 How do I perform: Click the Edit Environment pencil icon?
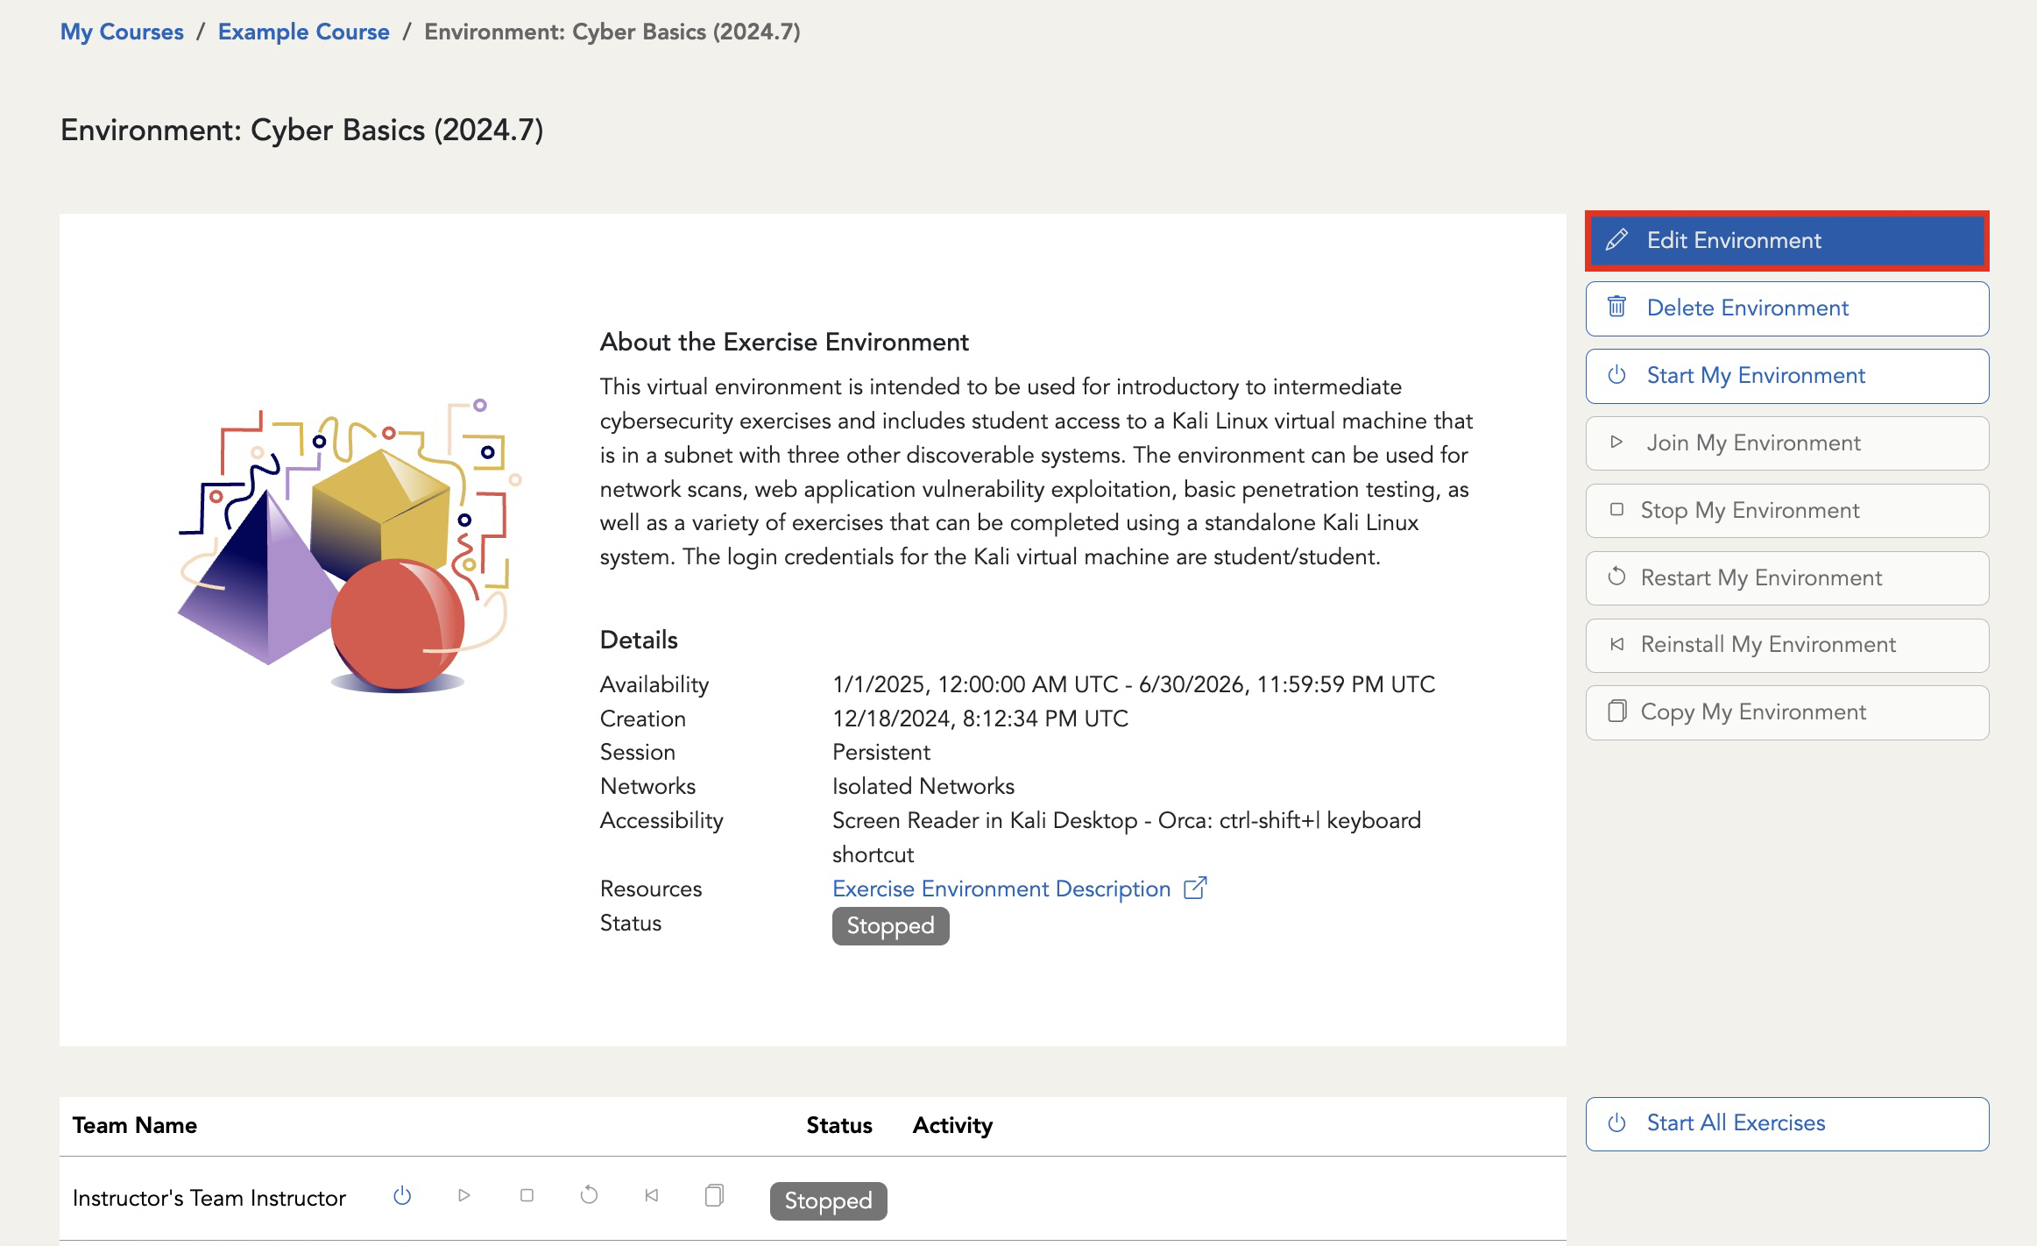1616,240
